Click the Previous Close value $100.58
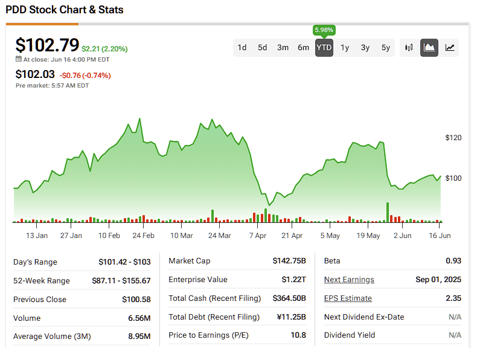The width and height of the screenshot is (477, 348). [x=136, y=300]
